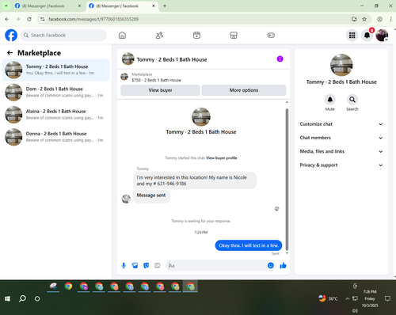396x315 pixels.
Task: Click the Mute bell button in chat details
Action: coord(330,100)
